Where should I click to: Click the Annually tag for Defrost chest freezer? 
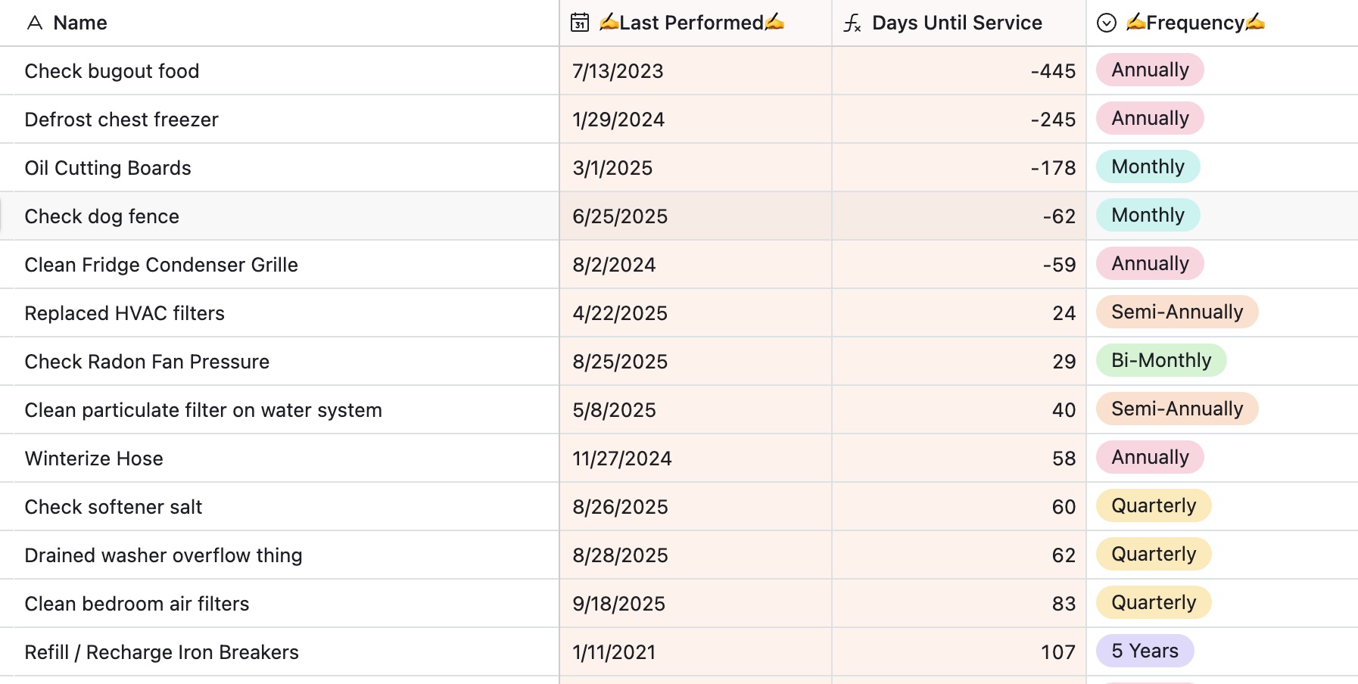[1149, 119]
